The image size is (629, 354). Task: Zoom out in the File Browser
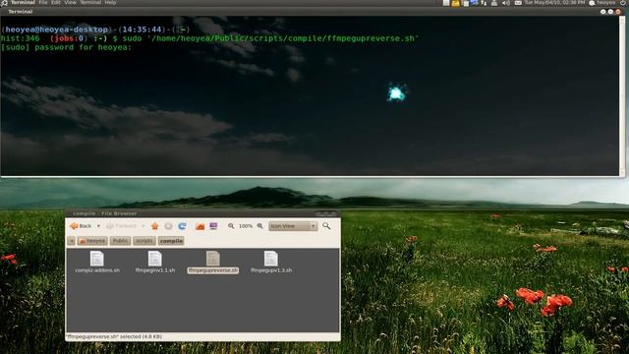point(231,226)
